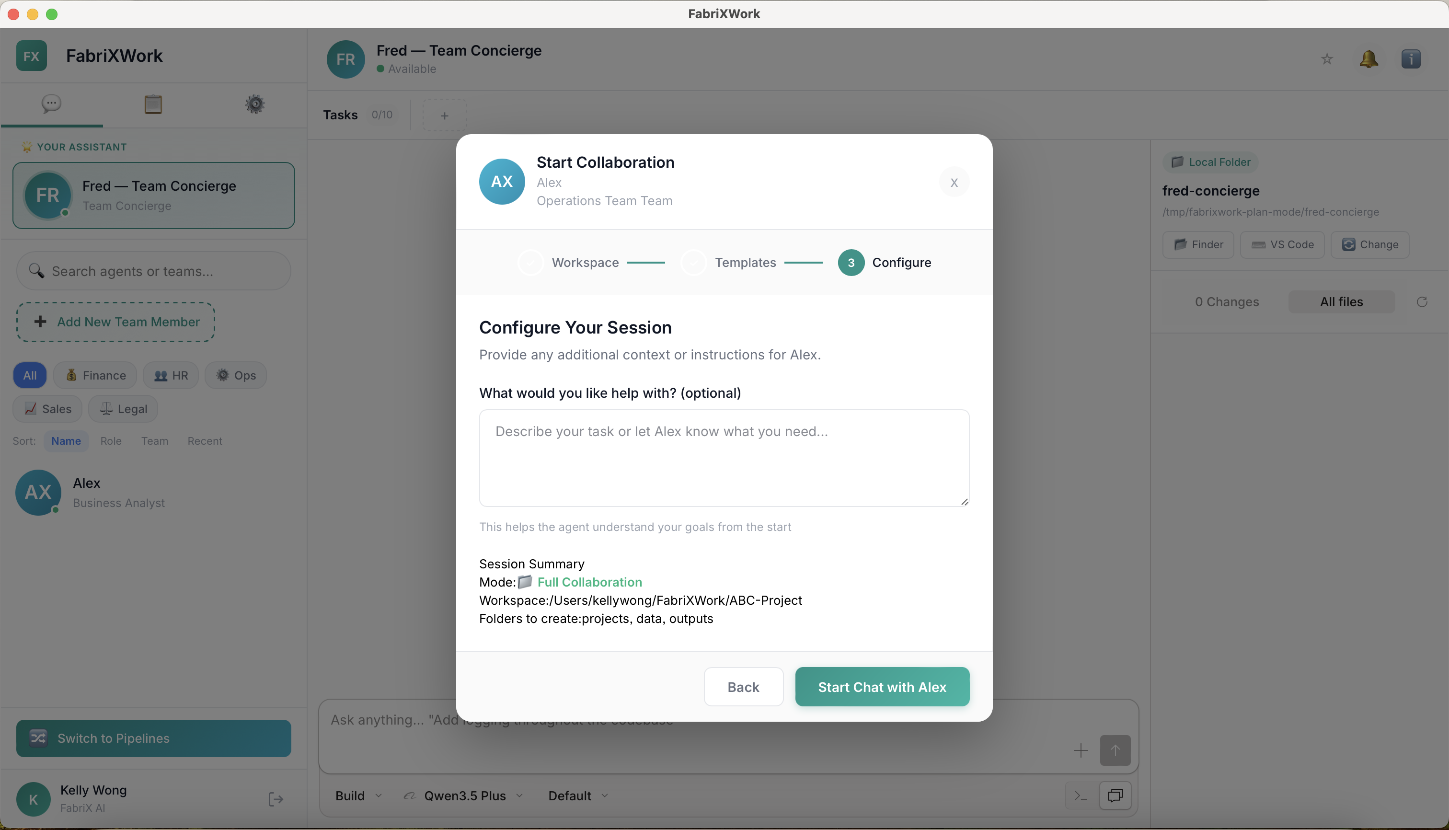Open the tasks clipboard icon

pos(153,104)
